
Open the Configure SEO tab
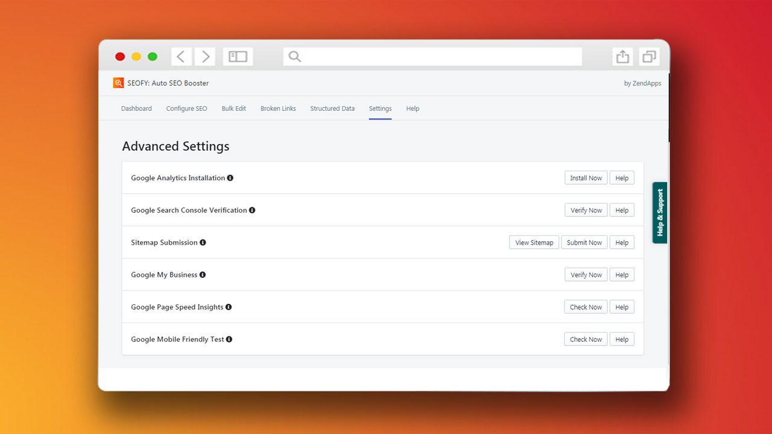[186, 108]
